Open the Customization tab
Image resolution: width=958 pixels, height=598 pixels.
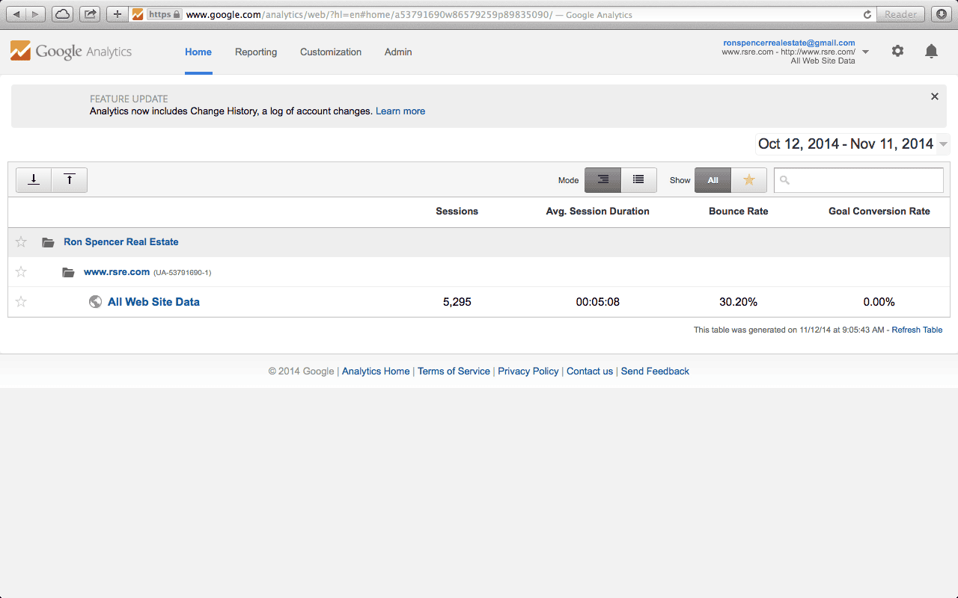(331, 52)
